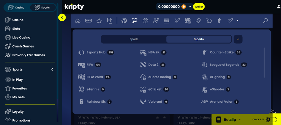Collapse the sports list with up arrow
281x125 pixels.
click(237, 21)
